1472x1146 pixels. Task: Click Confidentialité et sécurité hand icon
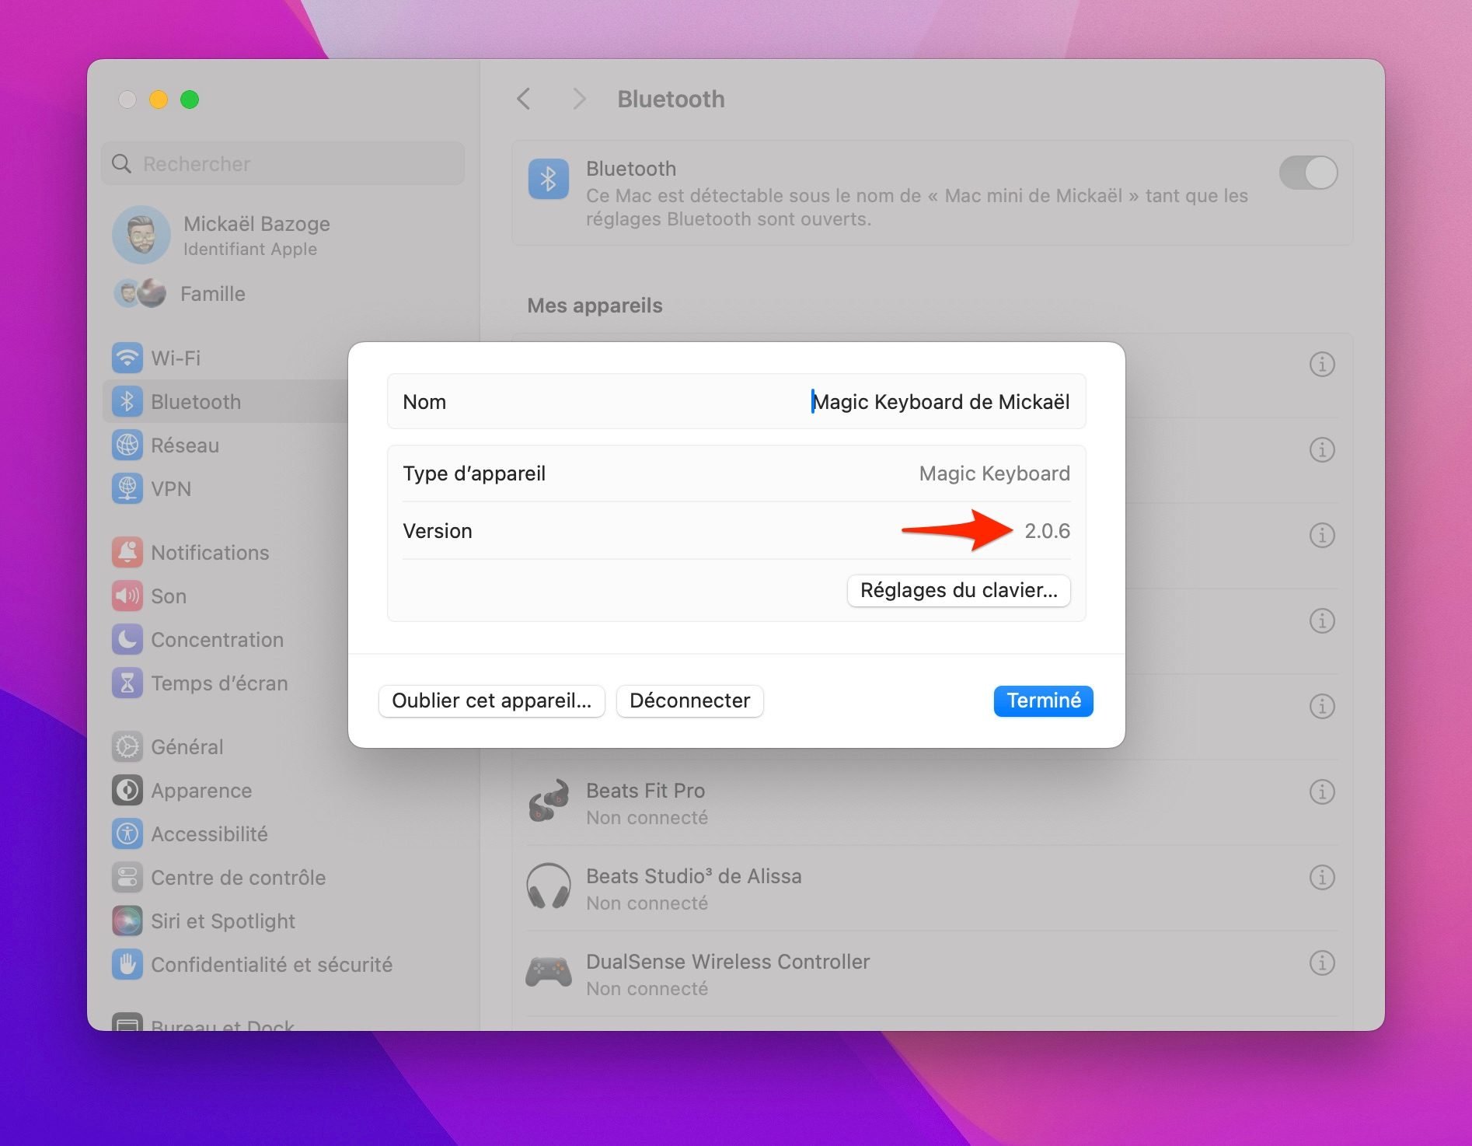coord(127,964)
